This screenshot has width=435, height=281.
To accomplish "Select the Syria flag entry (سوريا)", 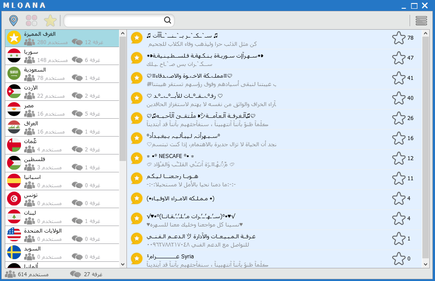I will [62, 56].
